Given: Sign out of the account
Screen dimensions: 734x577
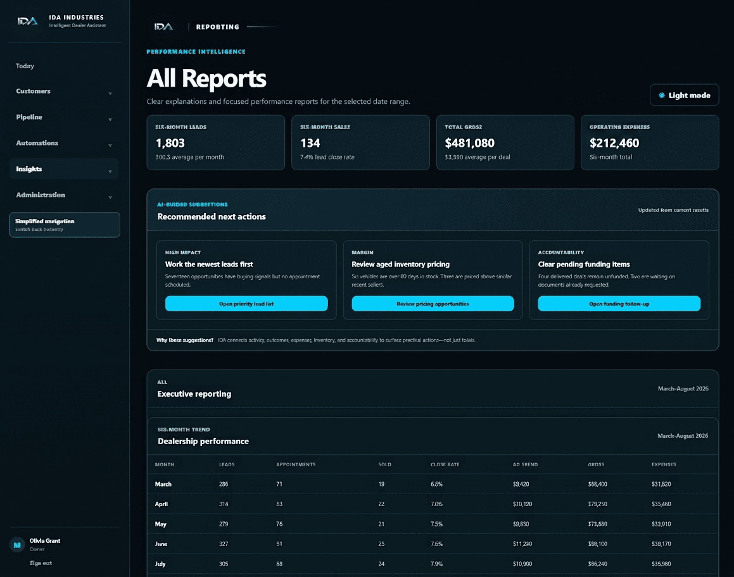Looking at the screenshot, I should click(x=41, y=563).
